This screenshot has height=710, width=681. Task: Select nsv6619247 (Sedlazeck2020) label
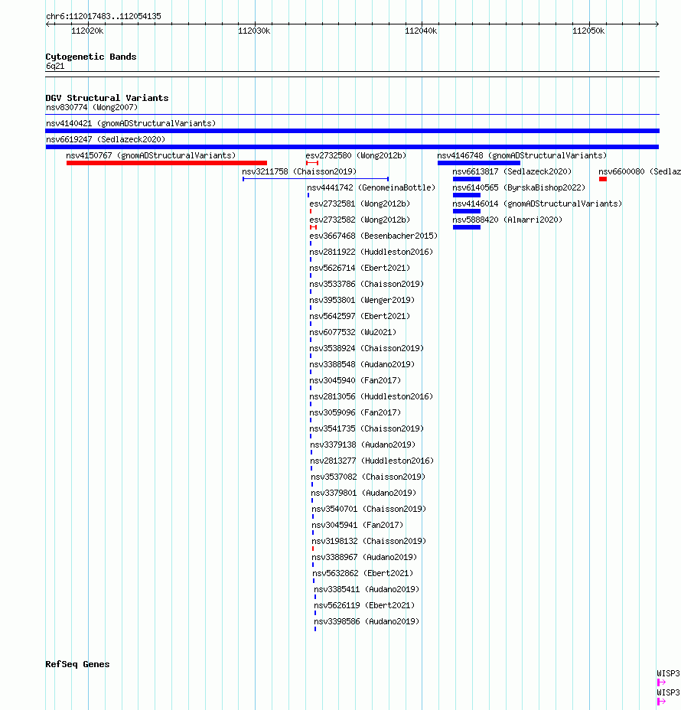[106, 139]
